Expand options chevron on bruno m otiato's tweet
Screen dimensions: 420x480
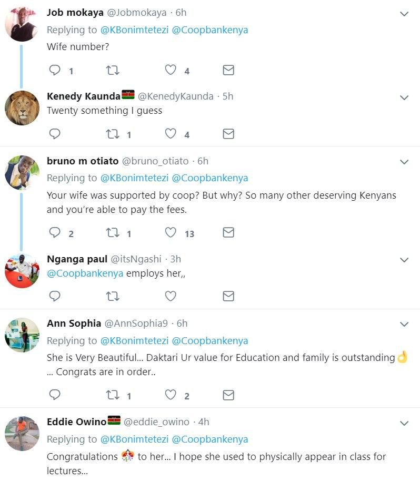click(404, 162)
